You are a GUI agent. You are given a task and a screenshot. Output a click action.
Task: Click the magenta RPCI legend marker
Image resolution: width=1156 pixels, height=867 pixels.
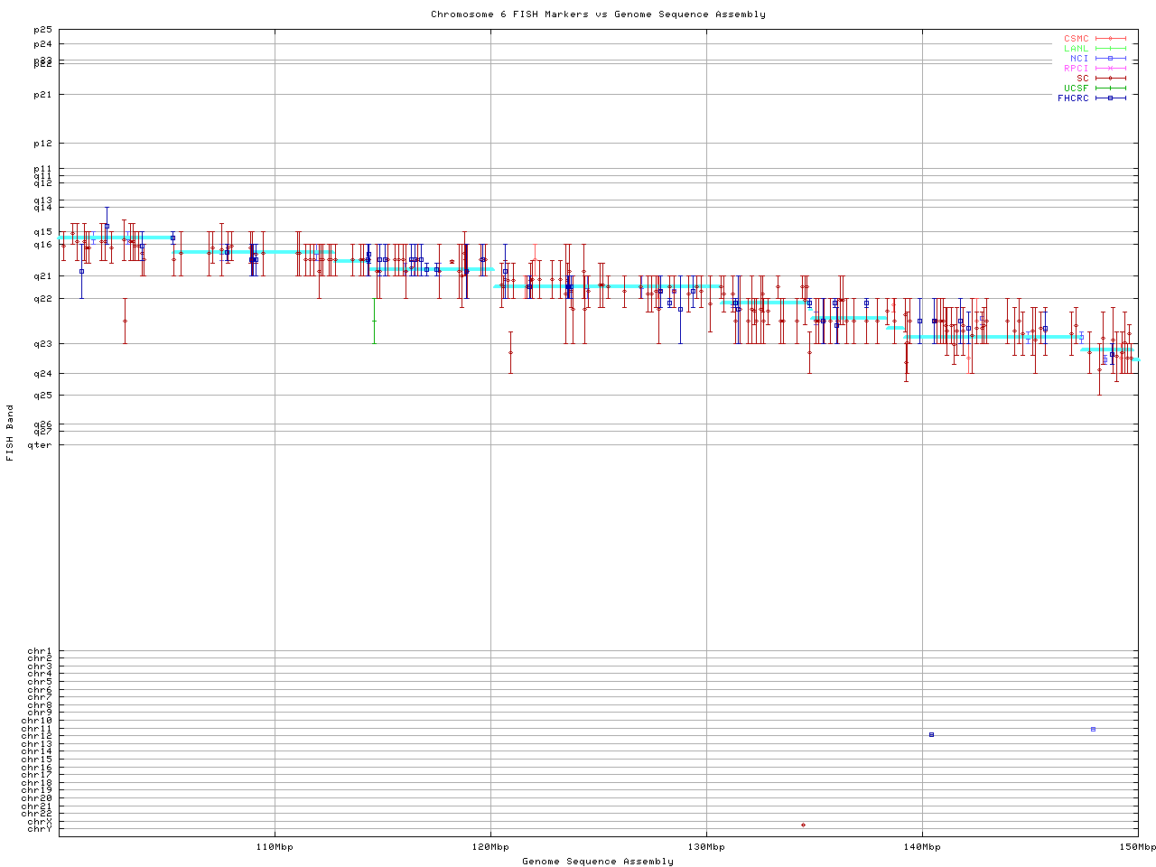pyautogui.click(x=1110, y=69)
